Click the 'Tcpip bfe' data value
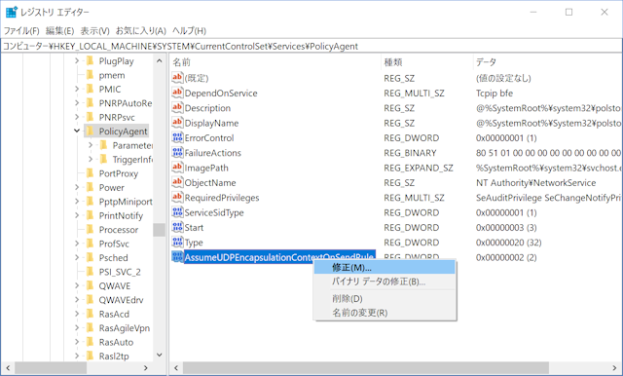 (x=495, y=93)
